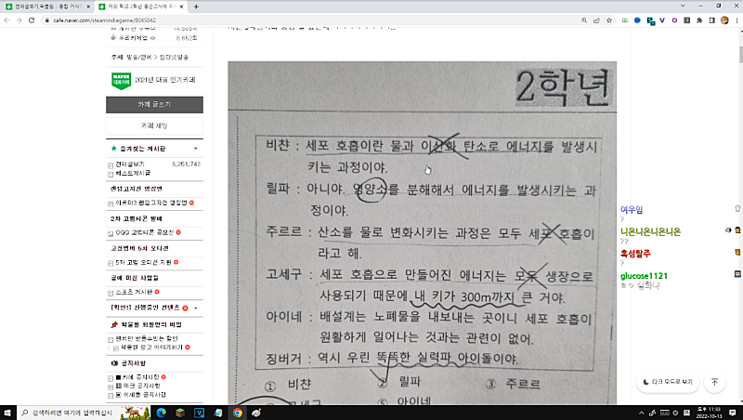Click the browser forward arrow
Viewport: 743px width, 420px height.
[19, 20]
